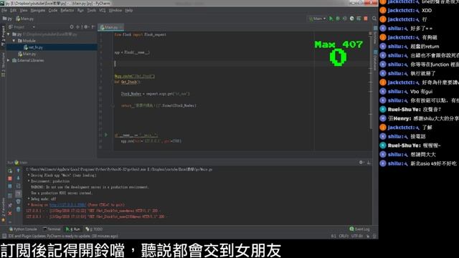Toggle the Favorites side tab
The height and width of the screenshot is (258, 459).
3,210
